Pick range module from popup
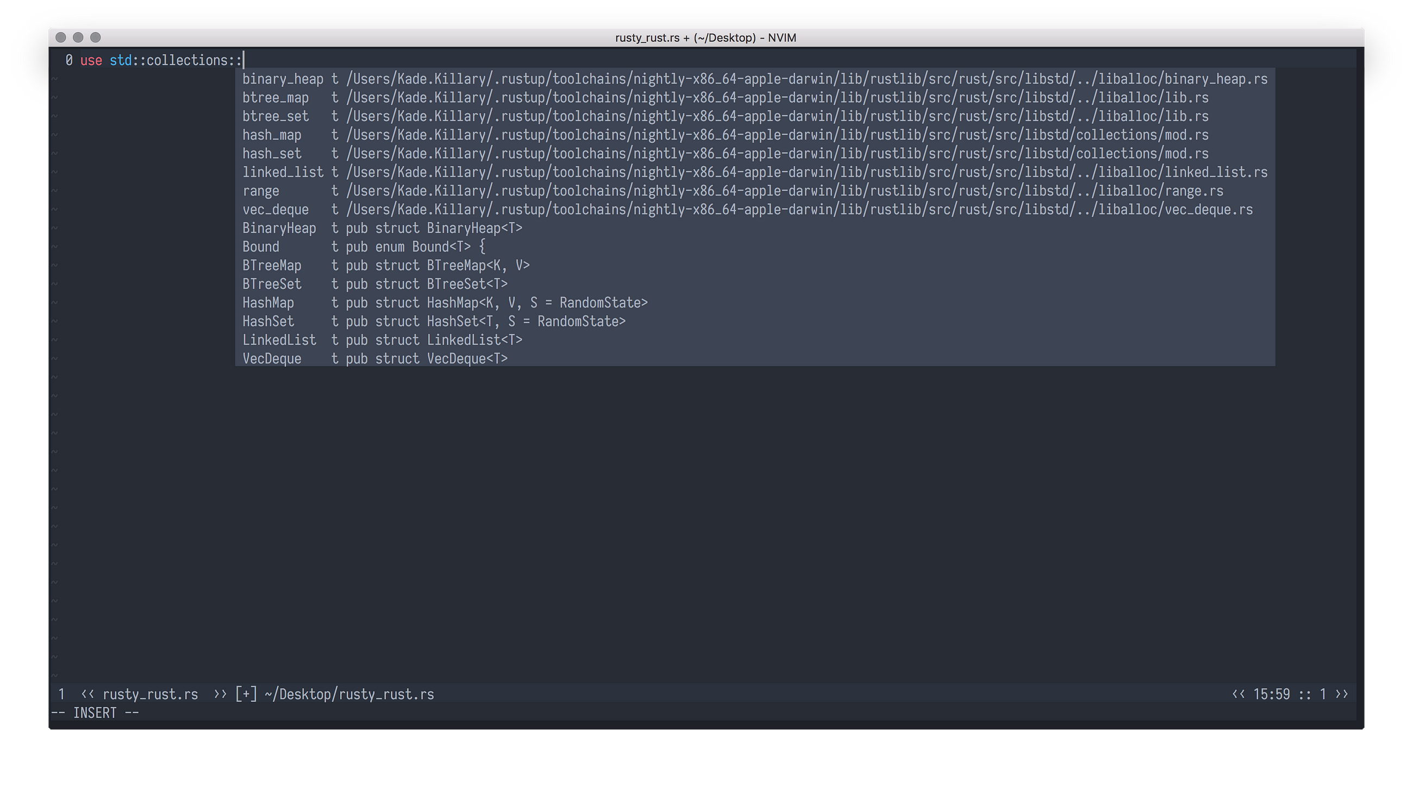1413x799 pixels. pos(261,191)
